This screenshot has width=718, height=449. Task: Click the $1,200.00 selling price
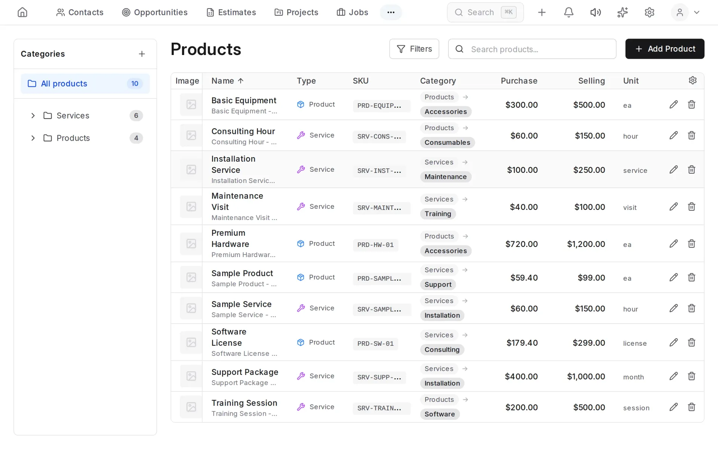tap(586, 244)
